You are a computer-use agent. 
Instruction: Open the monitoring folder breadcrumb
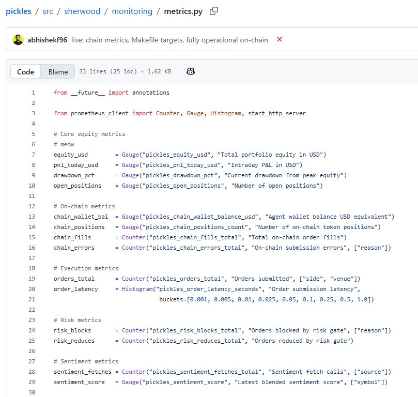132,11
